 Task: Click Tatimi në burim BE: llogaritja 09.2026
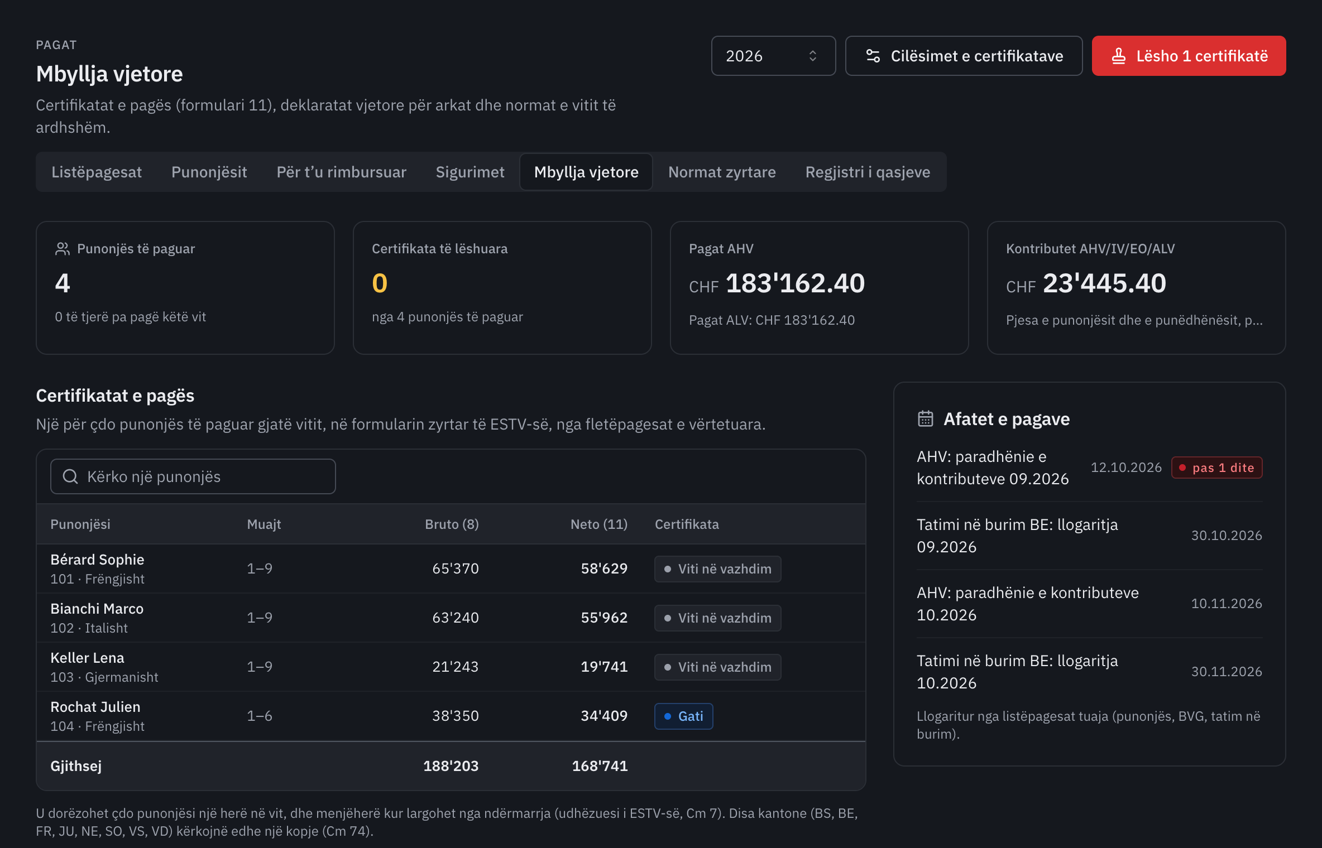click(1017, 536)
